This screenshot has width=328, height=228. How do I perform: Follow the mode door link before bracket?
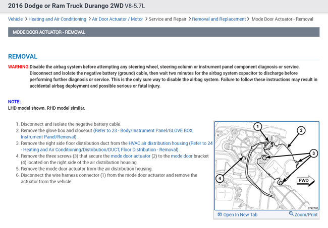click(182, 156)
